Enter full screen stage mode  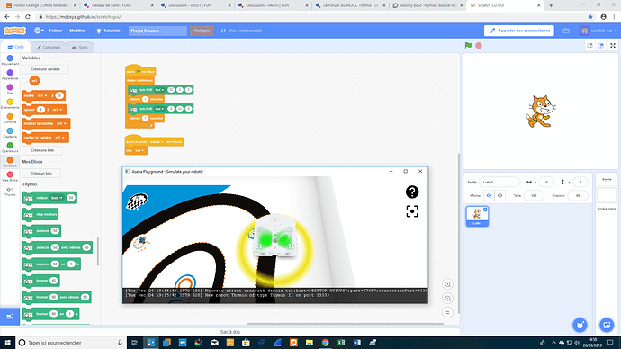(x=613, y=46)
